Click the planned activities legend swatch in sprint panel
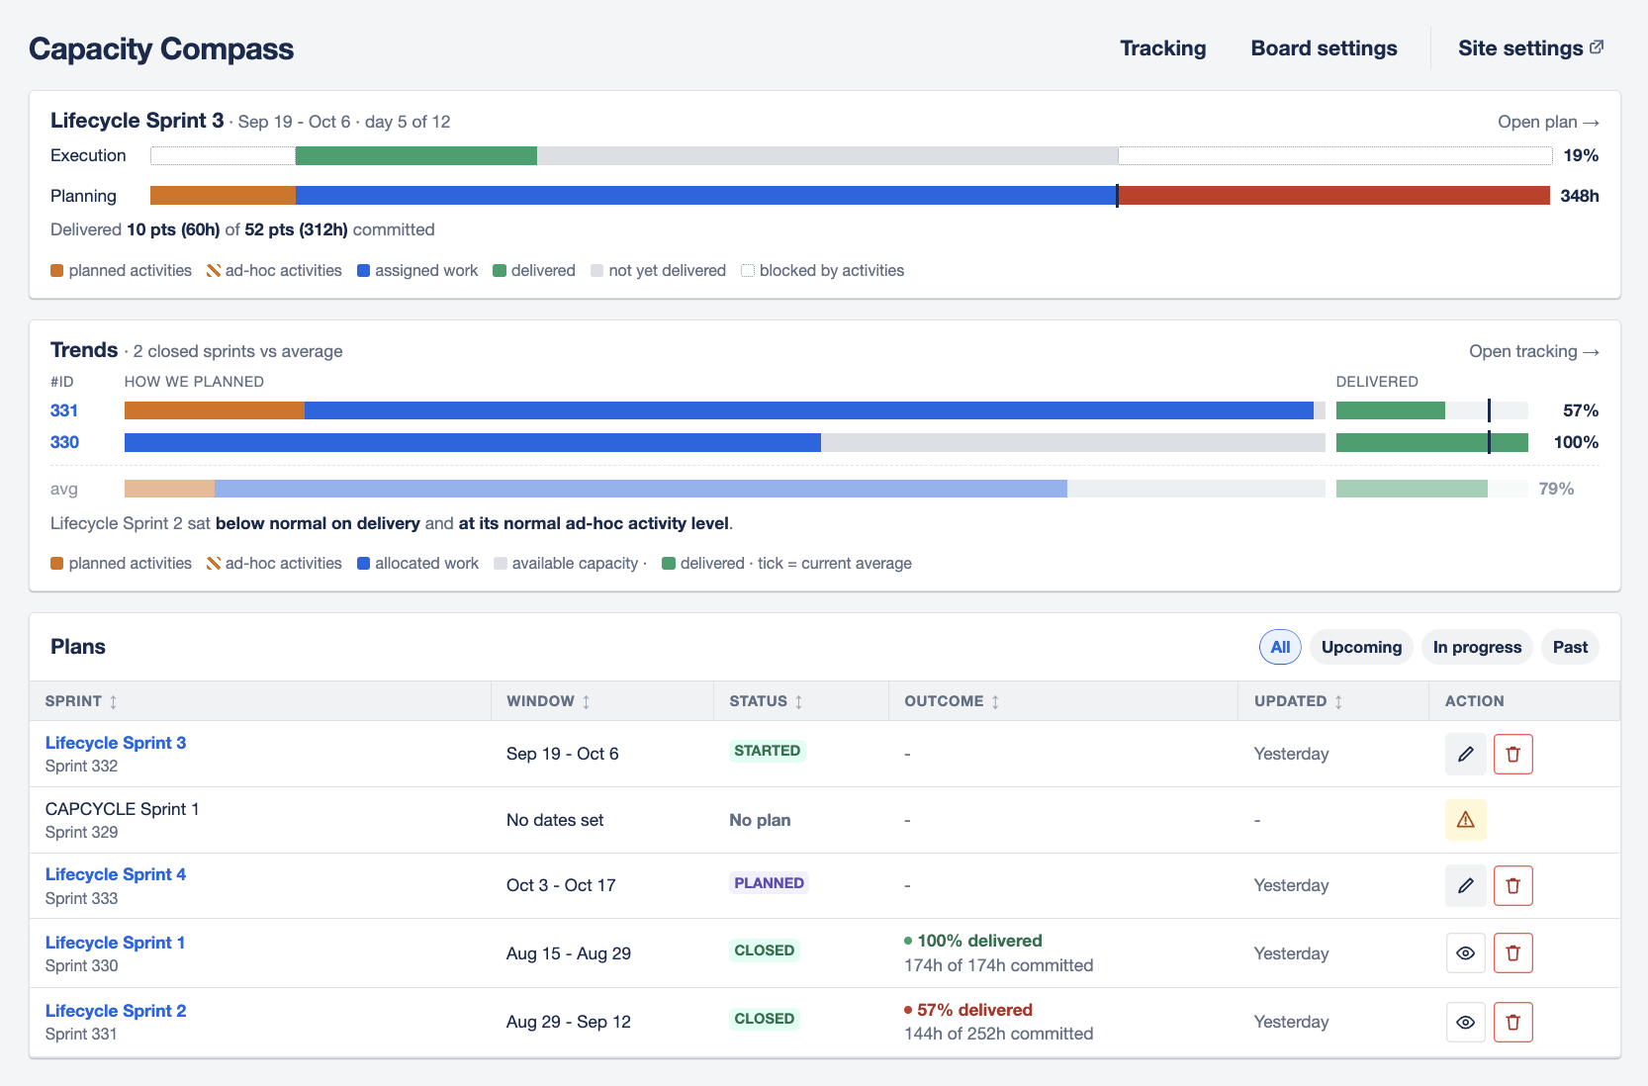 (x=56, y=271)
